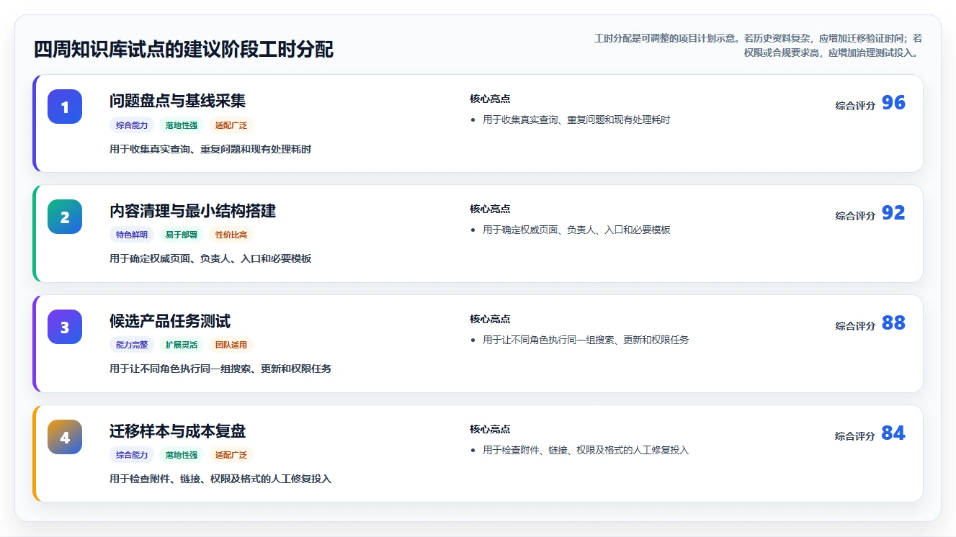
Task: Click the number 3 badge icon
Action: tap(65, 327)
